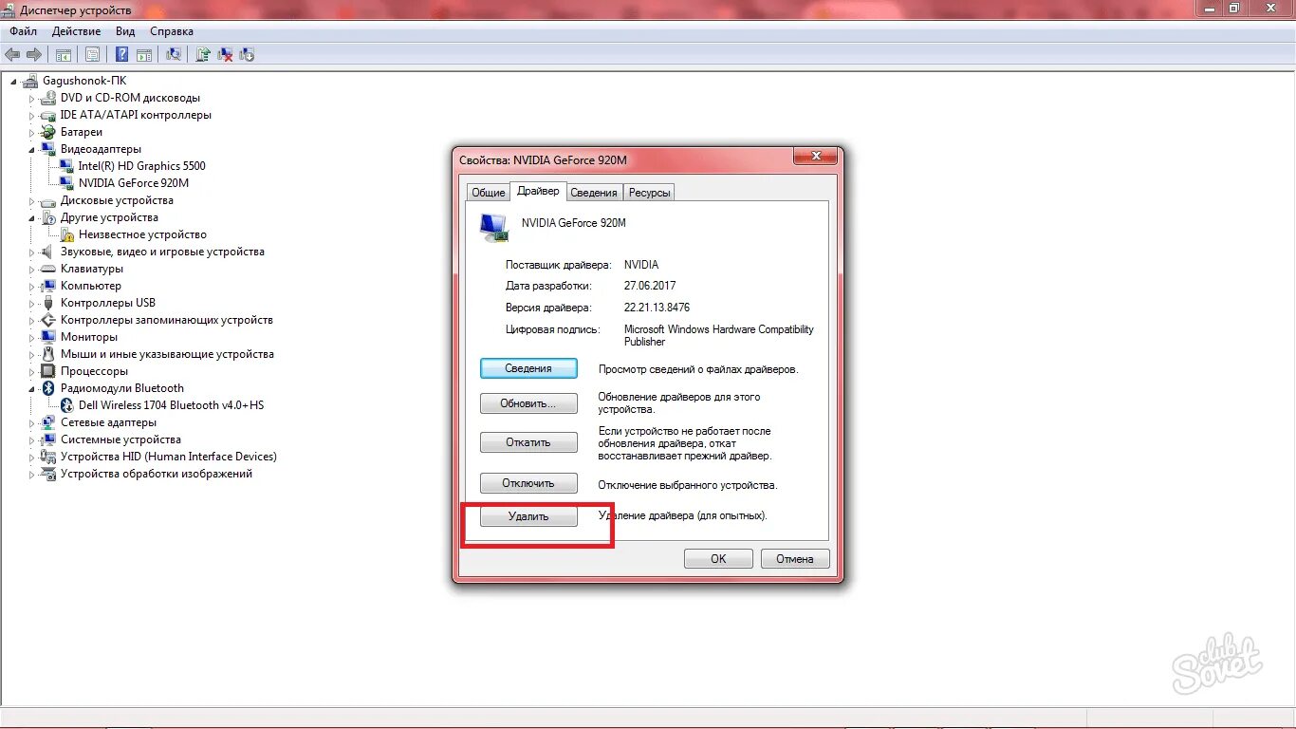
Task: Click the NVIDIA device icon inside the dialog
Action: (x=493, y=228)
